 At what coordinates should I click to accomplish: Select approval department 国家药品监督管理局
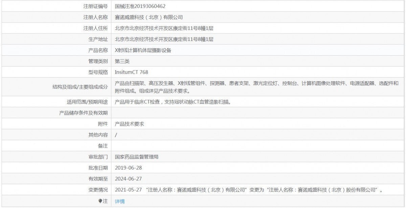137,157
